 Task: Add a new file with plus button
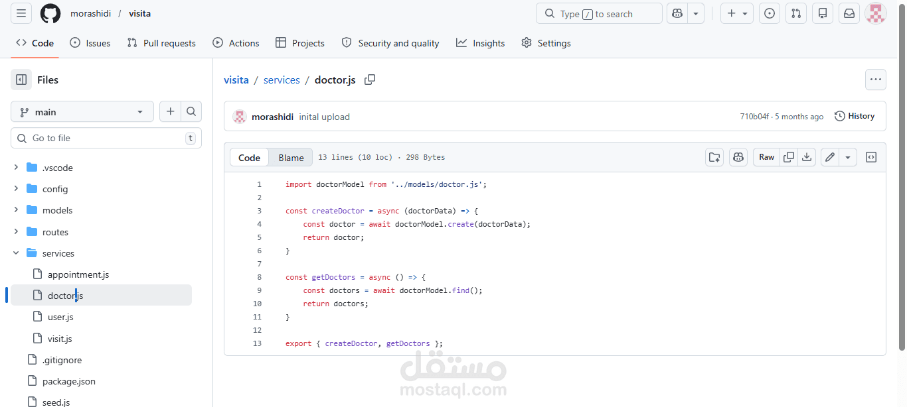pyautogui.click(x=170, y=112)
